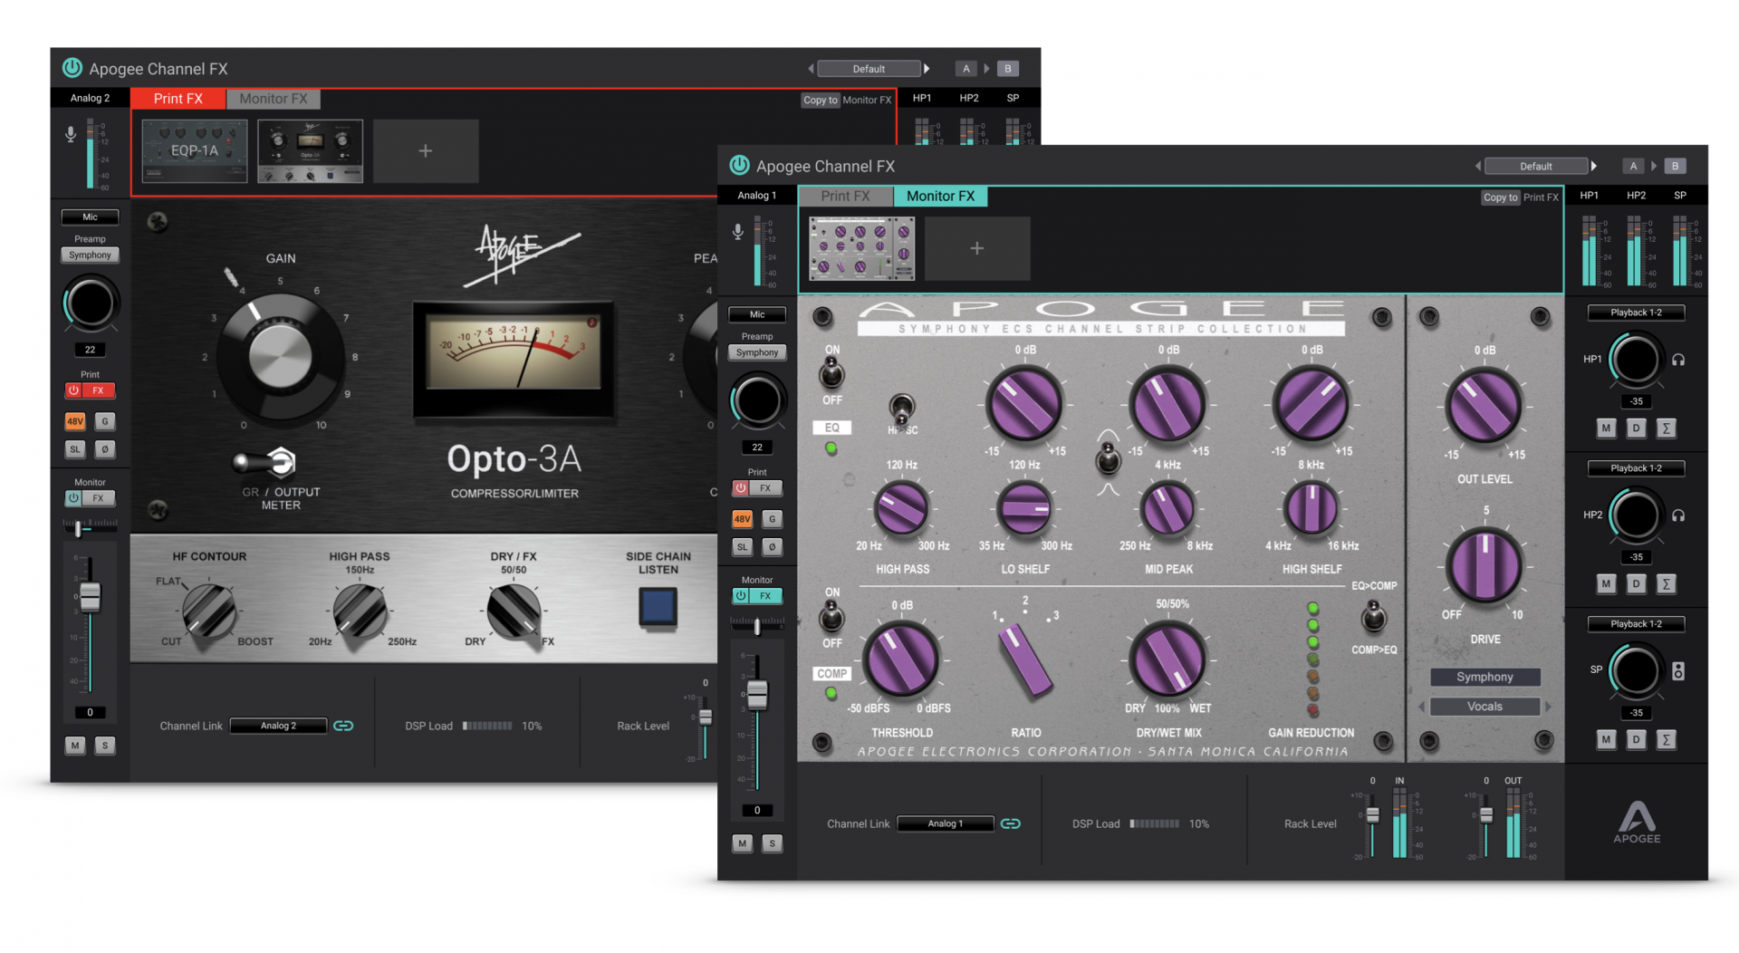Click Channel Link chain icon in back window
1739x953 pixels.
pyautogui.click(x=343, y=726)
